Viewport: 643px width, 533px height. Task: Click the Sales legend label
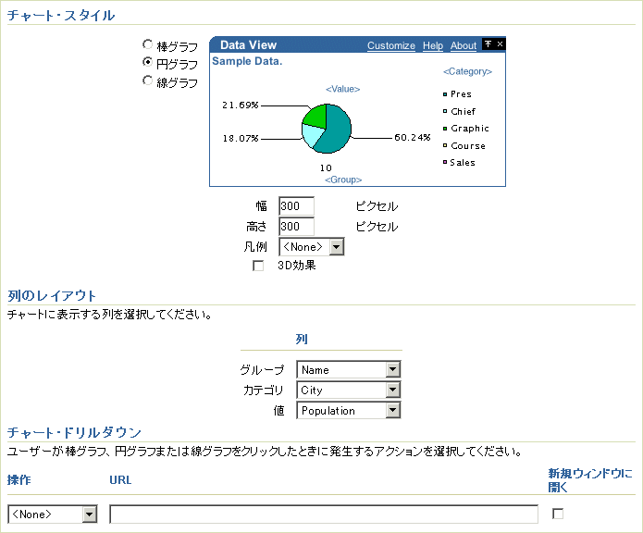coord(463,162)
